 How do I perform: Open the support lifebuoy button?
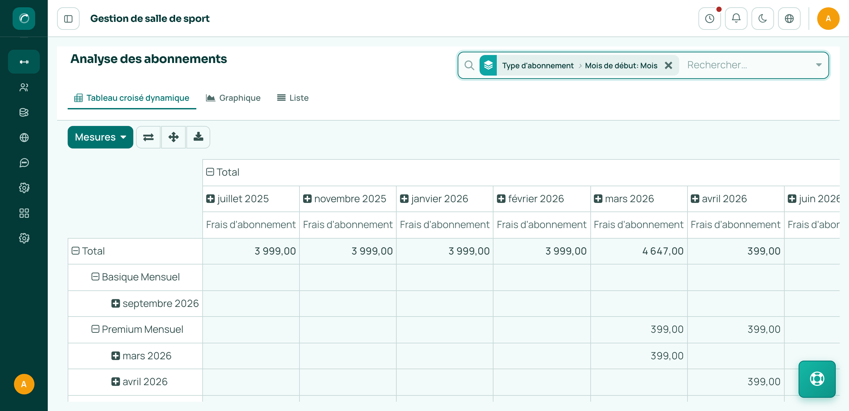(817, 379)
